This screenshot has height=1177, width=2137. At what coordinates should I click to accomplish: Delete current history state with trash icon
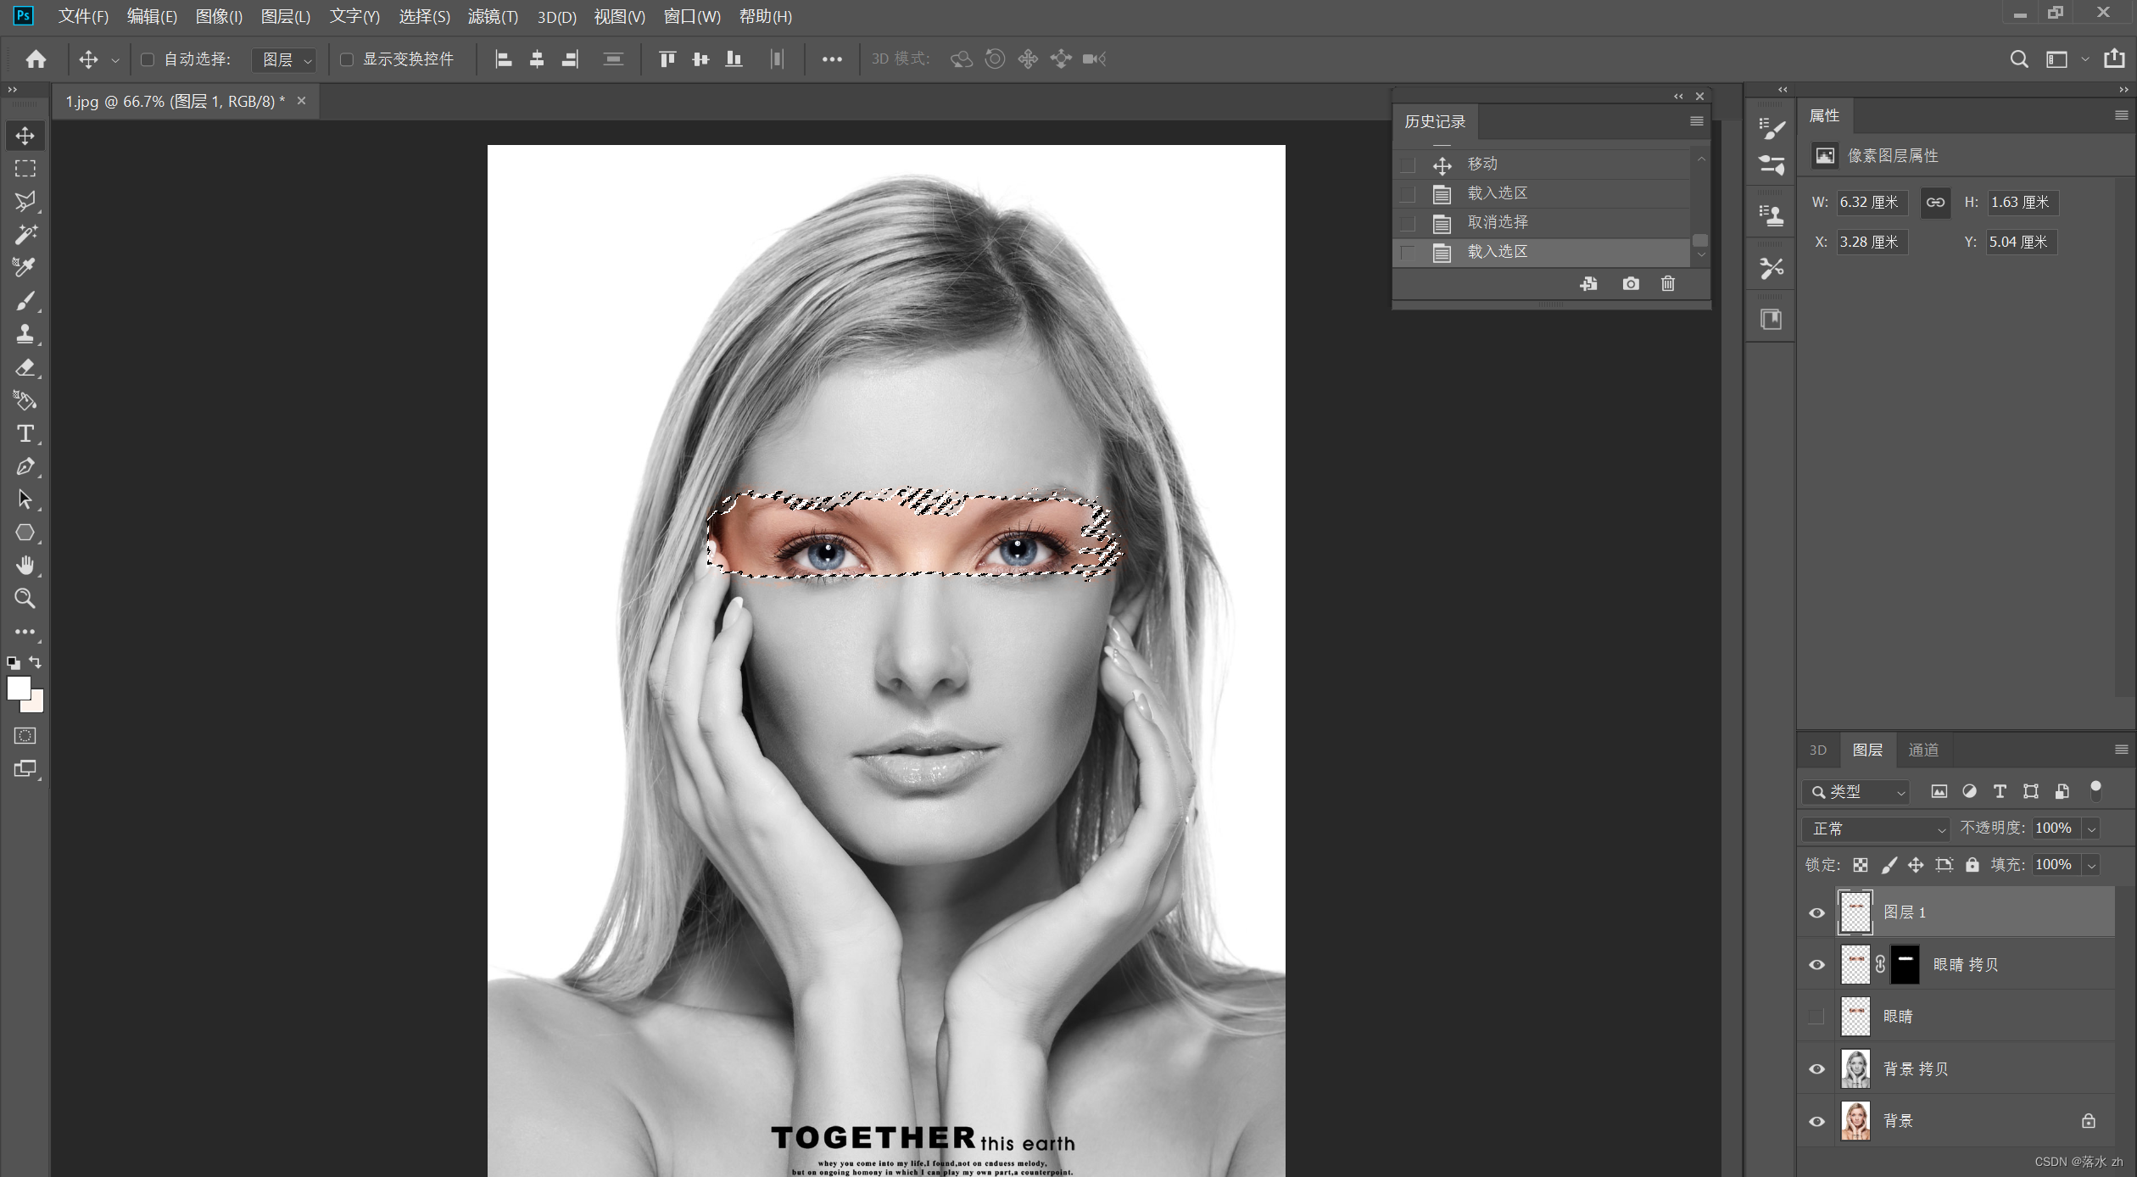(1667, 284)
